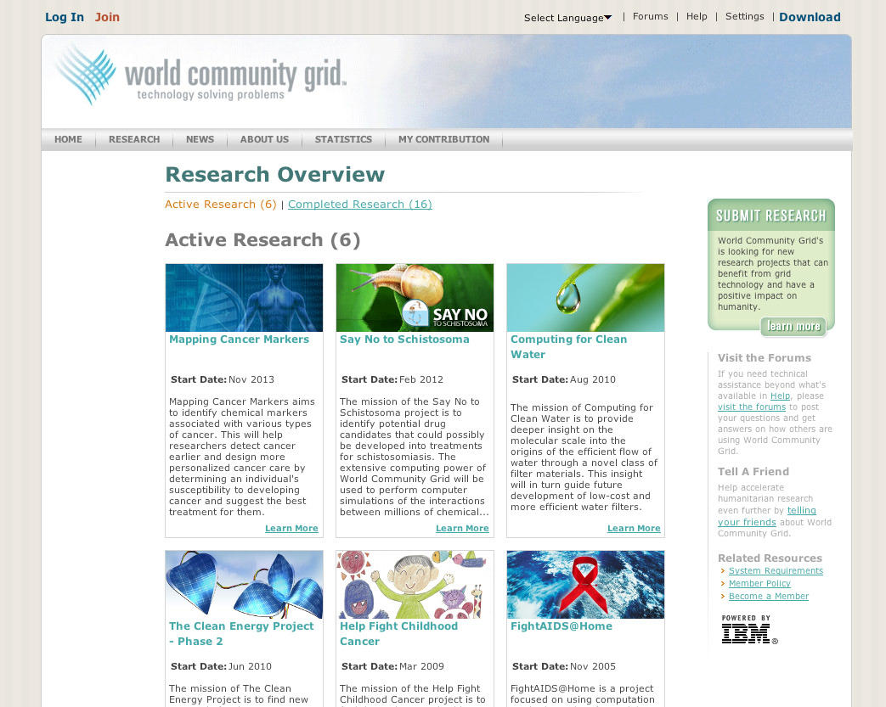Open Member Policy resource link

click(759, 583)
